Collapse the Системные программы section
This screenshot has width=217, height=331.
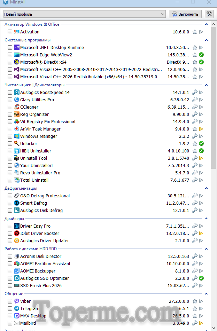tap(207, 40)
